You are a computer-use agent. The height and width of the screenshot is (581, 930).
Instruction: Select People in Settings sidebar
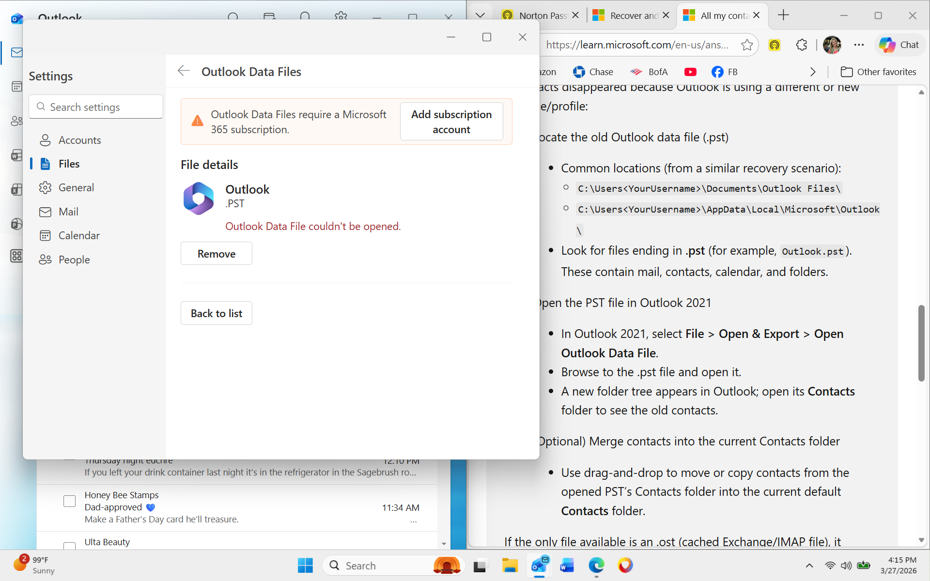point(96,260)
